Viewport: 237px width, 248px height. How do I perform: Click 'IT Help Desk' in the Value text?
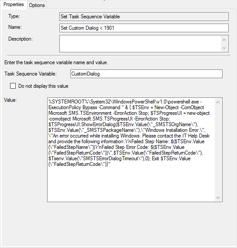click(196, 136)
